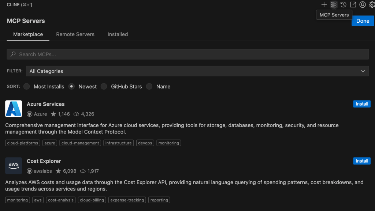Image resolution: width=375 pixels, height=211 pixels.
Task: Sort by GitHub Stars
Action: point(104,87)
